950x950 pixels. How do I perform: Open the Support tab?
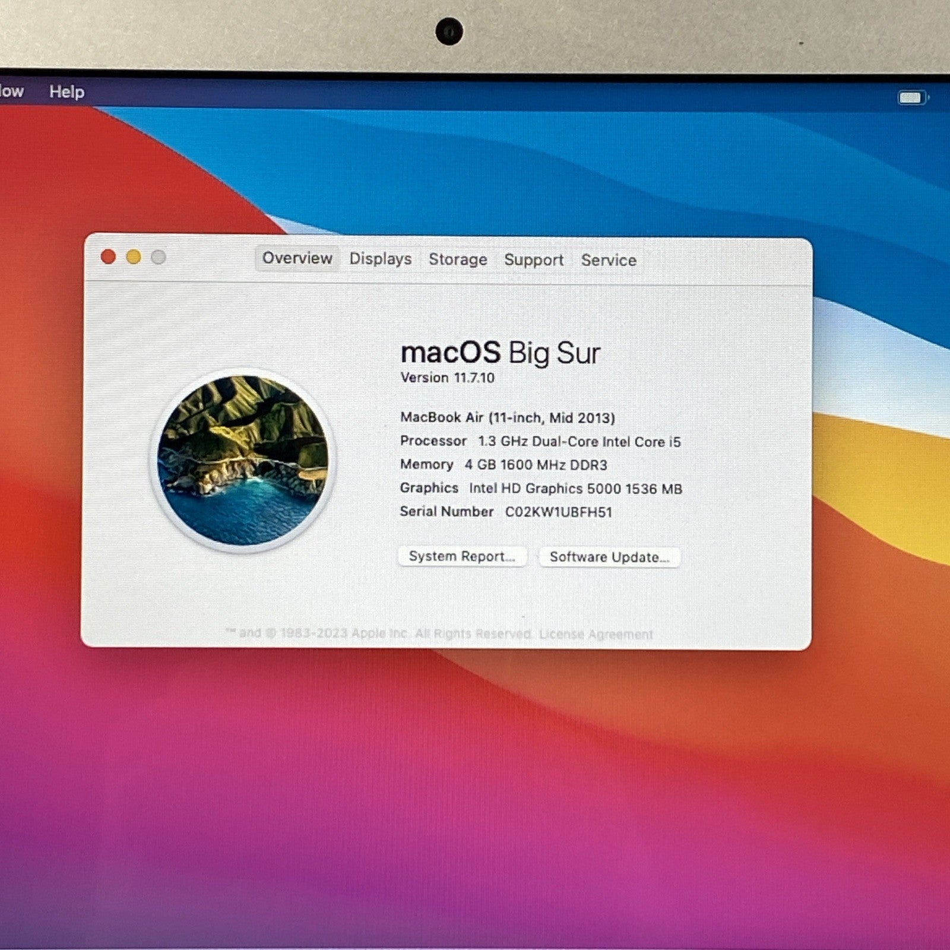click(x=534, y=260)
